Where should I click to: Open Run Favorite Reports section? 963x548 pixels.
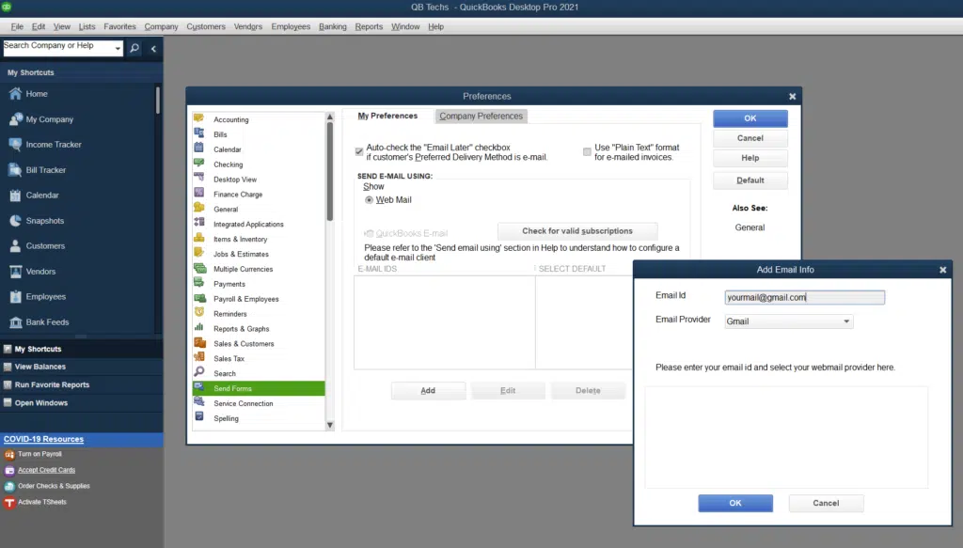(52, 384)
